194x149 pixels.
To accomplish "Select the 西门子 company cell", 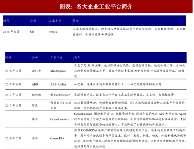I will click(36, 71).
